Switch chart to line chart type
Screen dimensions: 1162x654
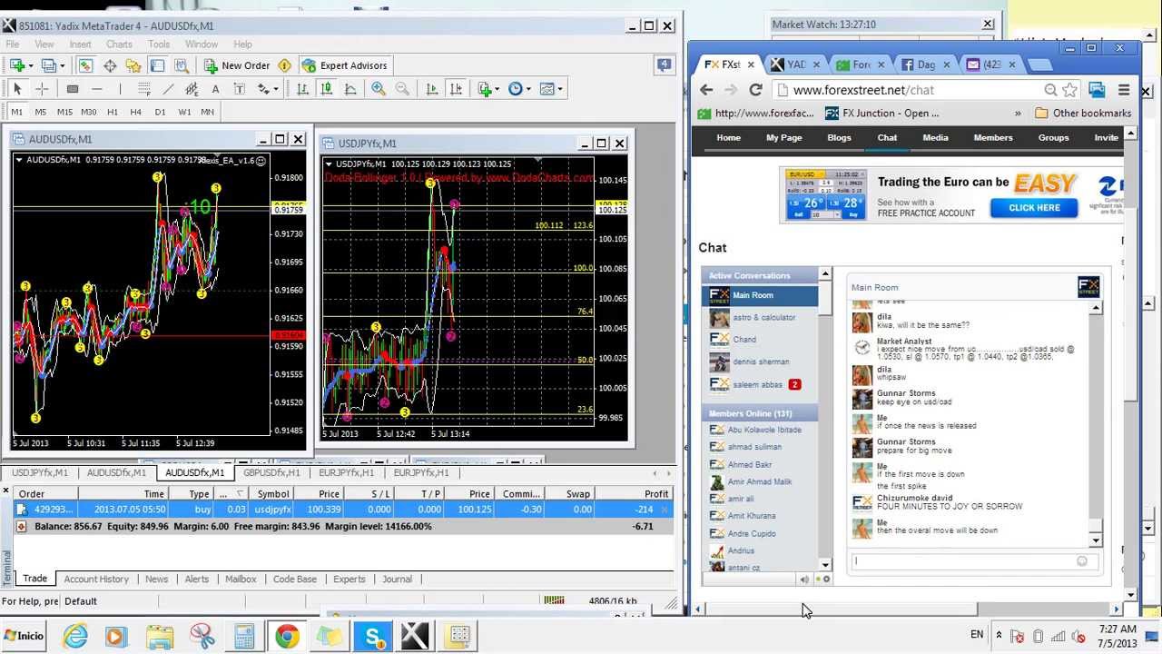[350, 89]
